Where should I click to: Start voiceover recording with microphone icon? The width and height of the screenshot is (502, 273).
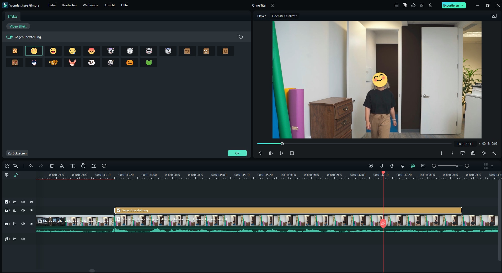tap(392, 166)
